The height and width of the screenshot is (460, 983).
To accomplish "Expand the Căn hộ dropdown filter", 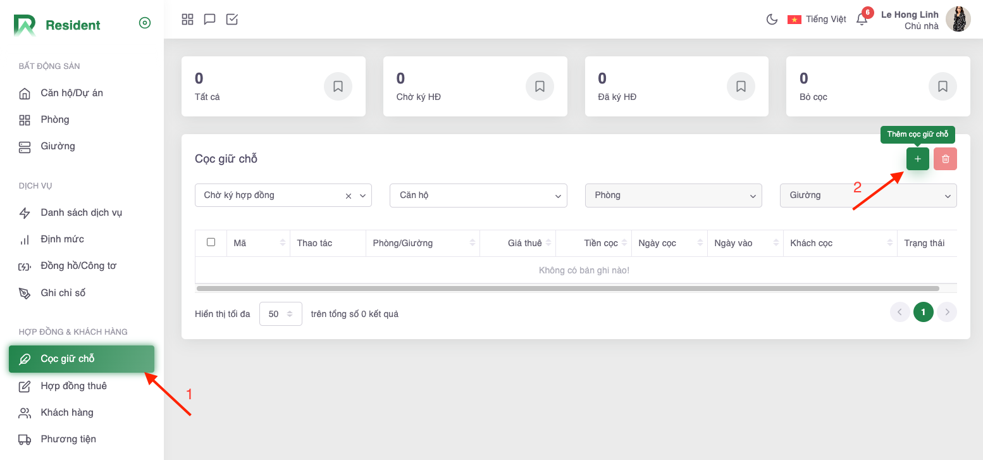I will [478, 196].
